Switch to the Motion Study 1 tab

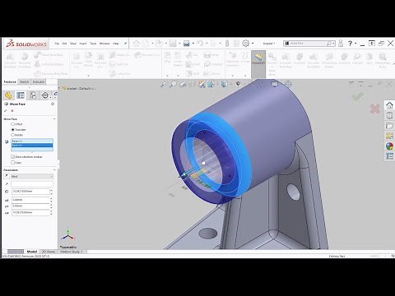[72, 252]
